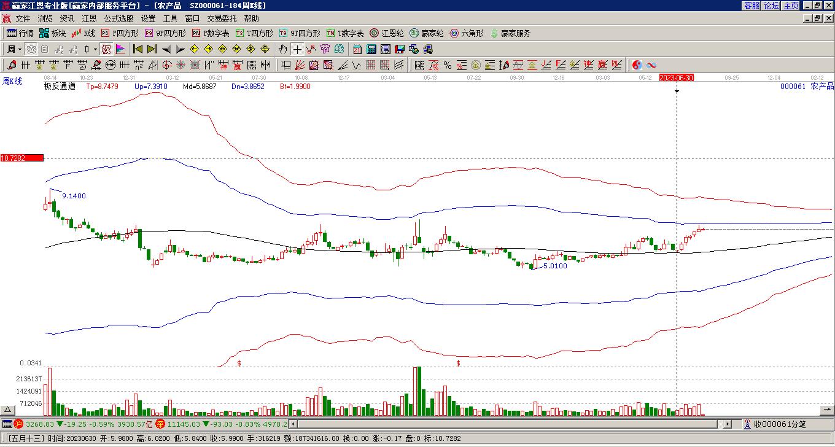Toggle the 权 price adjustment button
835x447 pixels.
(106, 49)
